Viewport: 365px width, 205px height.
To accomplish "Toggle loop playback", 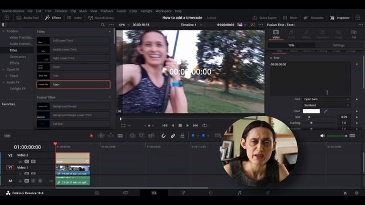I will tap(205, 125).
